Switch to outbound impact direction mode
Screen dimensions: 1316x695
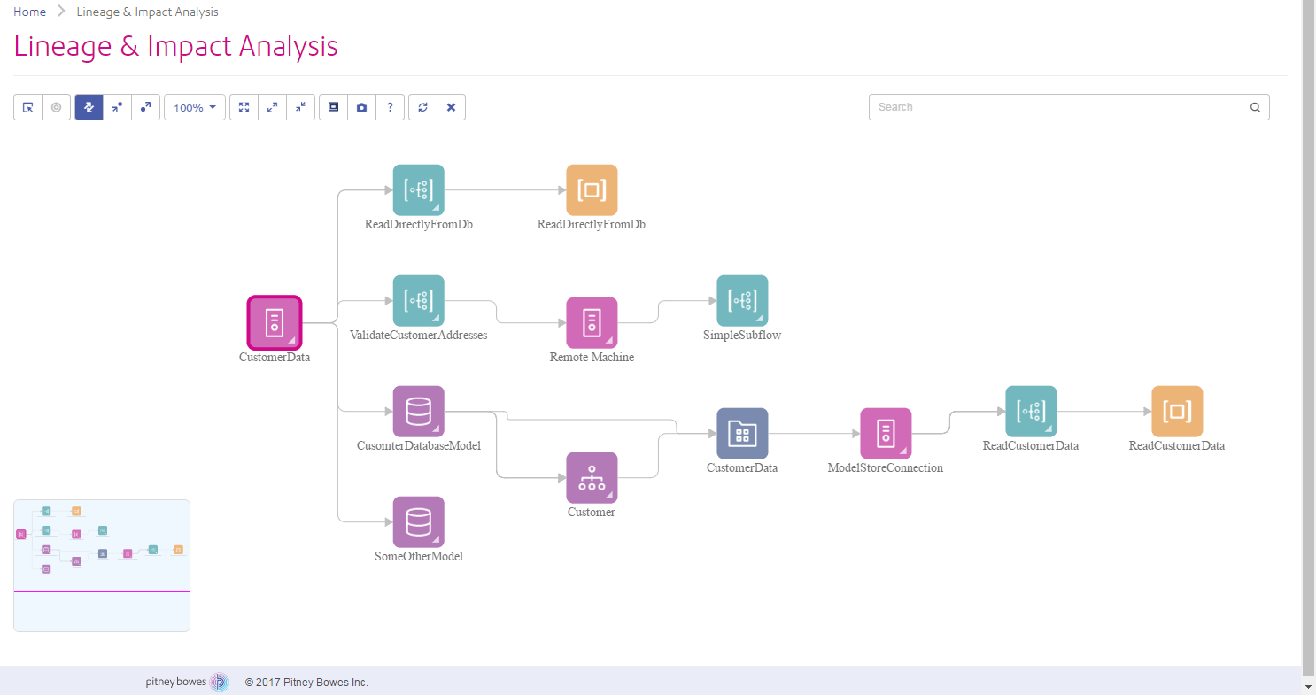145,107
